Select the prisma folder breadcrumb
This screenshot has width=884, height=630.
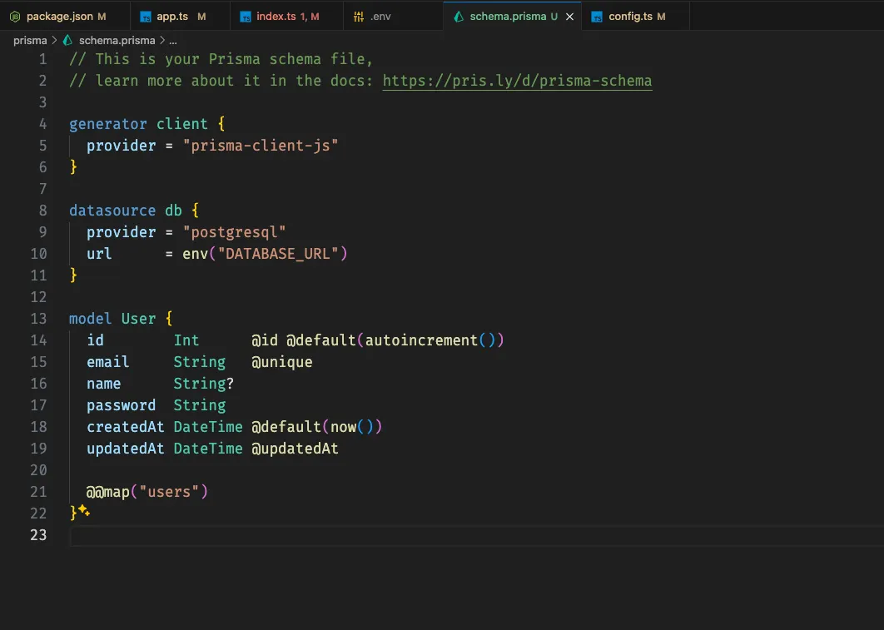pos(30,41)
